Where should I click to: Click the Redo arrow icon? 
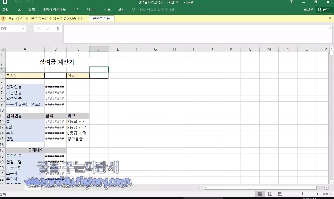(x=28, y=2)
